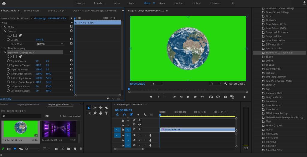Screen dimensions: 307x157
Task: Choose the Pen tool in the tools panel
Action: point(95,113)
